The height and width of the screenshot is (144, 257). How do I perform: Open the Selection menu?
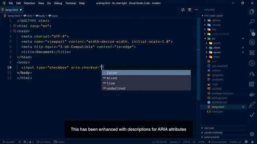29,3
